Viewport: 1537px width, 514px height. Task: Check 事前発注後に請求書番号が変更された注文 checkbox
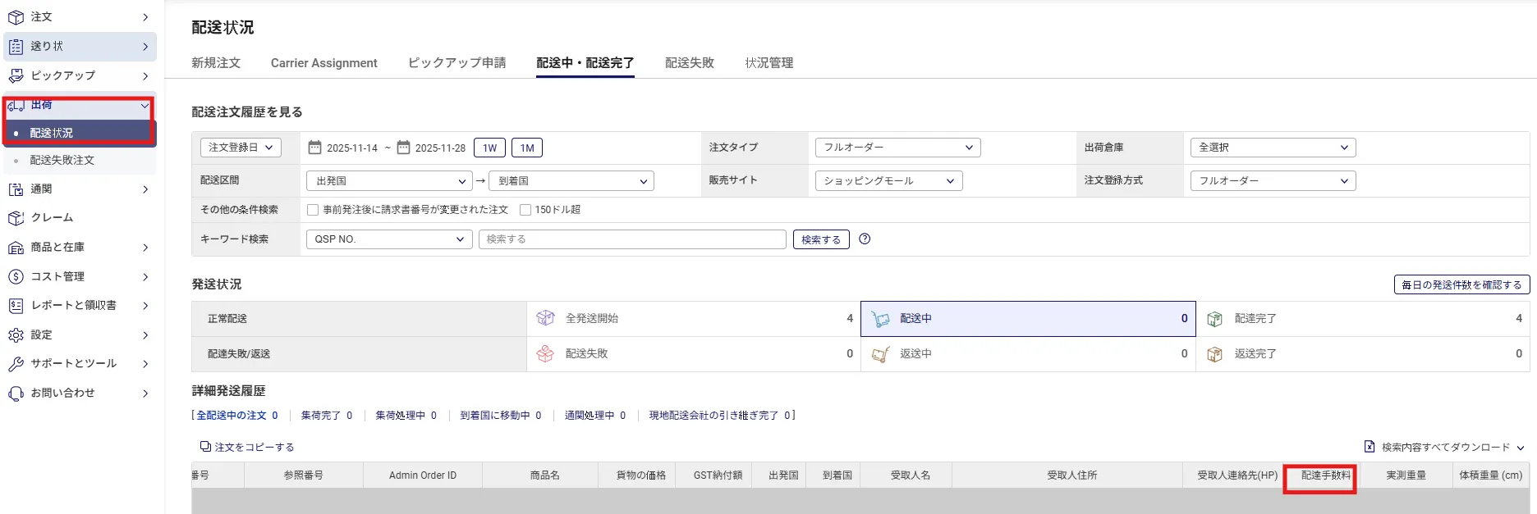pos(313,210)
